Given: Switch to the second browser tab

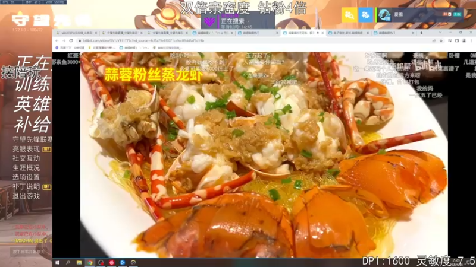Looking at the screenshot, I should [x=122, y=33].
